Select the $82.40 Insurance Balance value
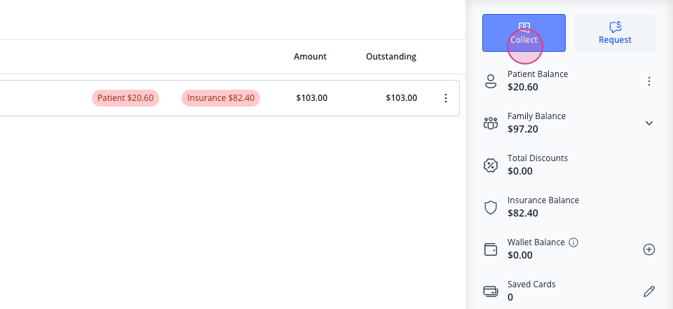673x309 pixels. tap(522, 213)
